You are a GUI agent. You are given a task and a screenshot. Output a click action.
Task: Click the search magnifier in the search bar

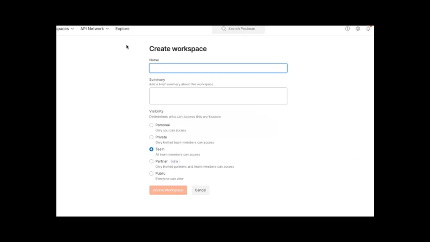224,29
